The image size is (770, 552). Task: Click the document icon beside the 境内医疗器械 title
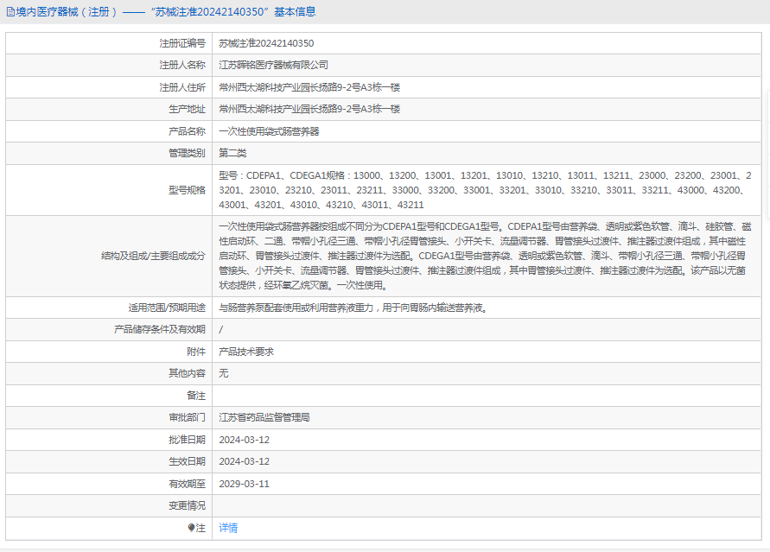(10, 12)
